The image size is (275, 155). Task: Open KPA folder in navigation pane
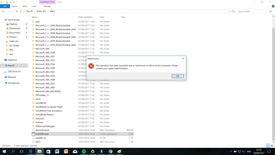point(11,50)
